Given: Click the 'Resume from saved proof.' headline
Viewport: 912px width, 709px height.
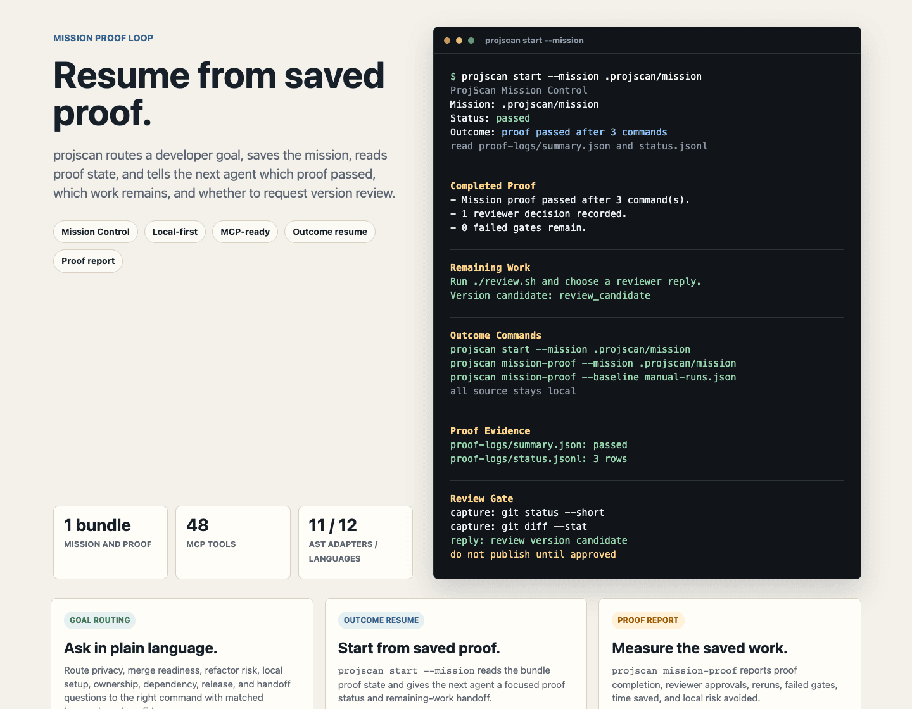Looking at the screenshot, I should (219, 94).
